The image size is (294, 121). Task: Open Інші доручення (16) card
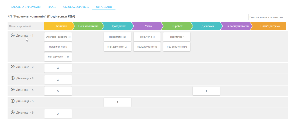tap(58, 57)
